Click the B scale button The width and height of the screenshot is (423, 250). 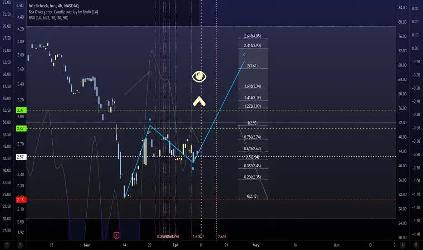tap(416, 245)
